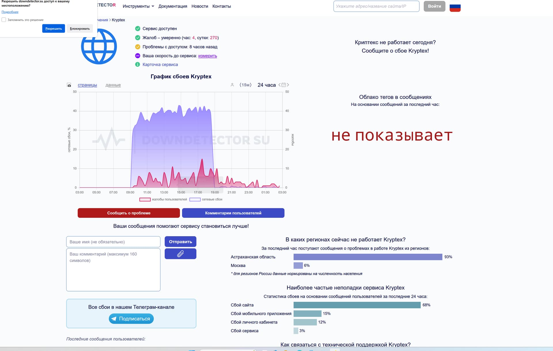This screenshot has height=351, width=553.
Task: Click Разрешить in location permission popup
Action: pyautogui.click(x=54, y=28)
